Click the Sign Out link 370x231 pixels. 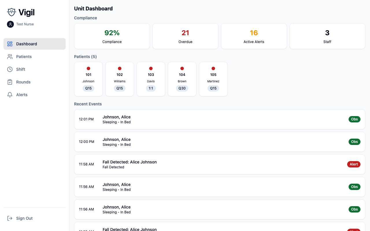coord(24,218)
